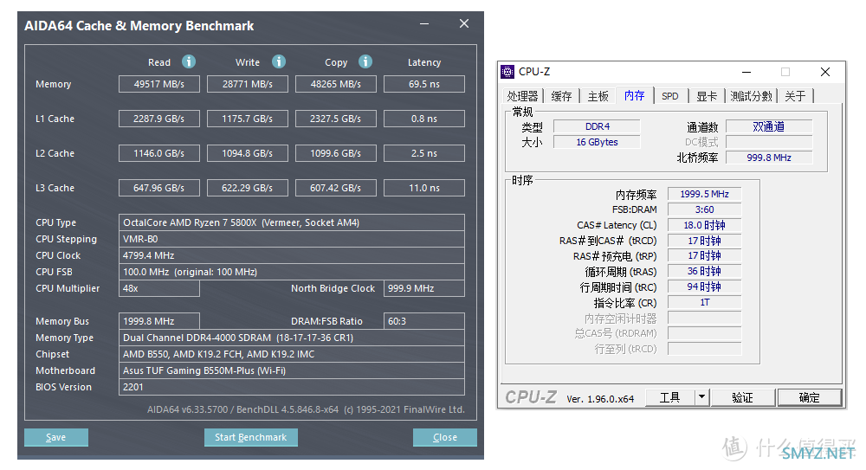Image resolution: width=866 pixels, height=470 pixels.
Task: Click the Close button in AIDA64
Action: tap(444, 437)
